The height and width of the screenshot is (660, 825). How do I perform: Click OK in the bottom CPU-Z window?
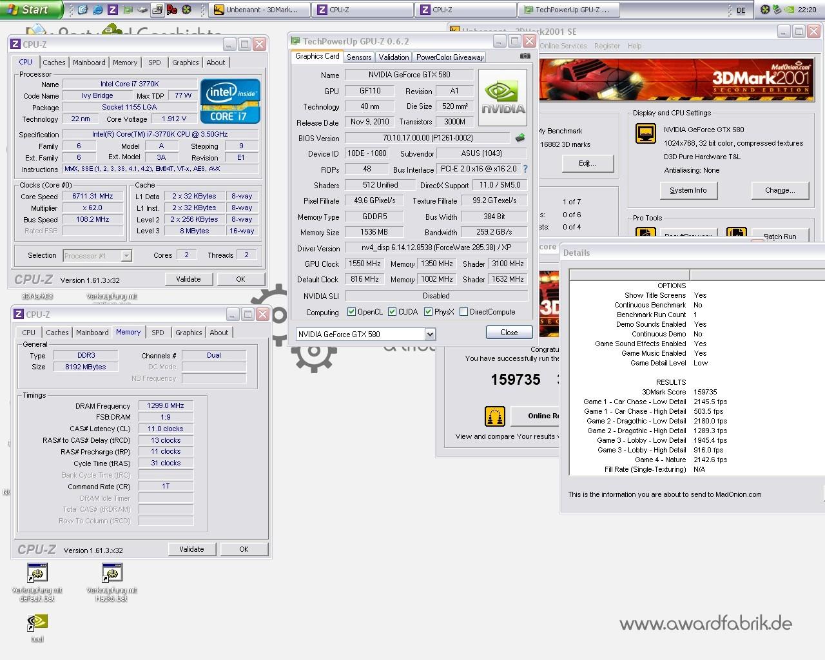[x=244, y=549]
